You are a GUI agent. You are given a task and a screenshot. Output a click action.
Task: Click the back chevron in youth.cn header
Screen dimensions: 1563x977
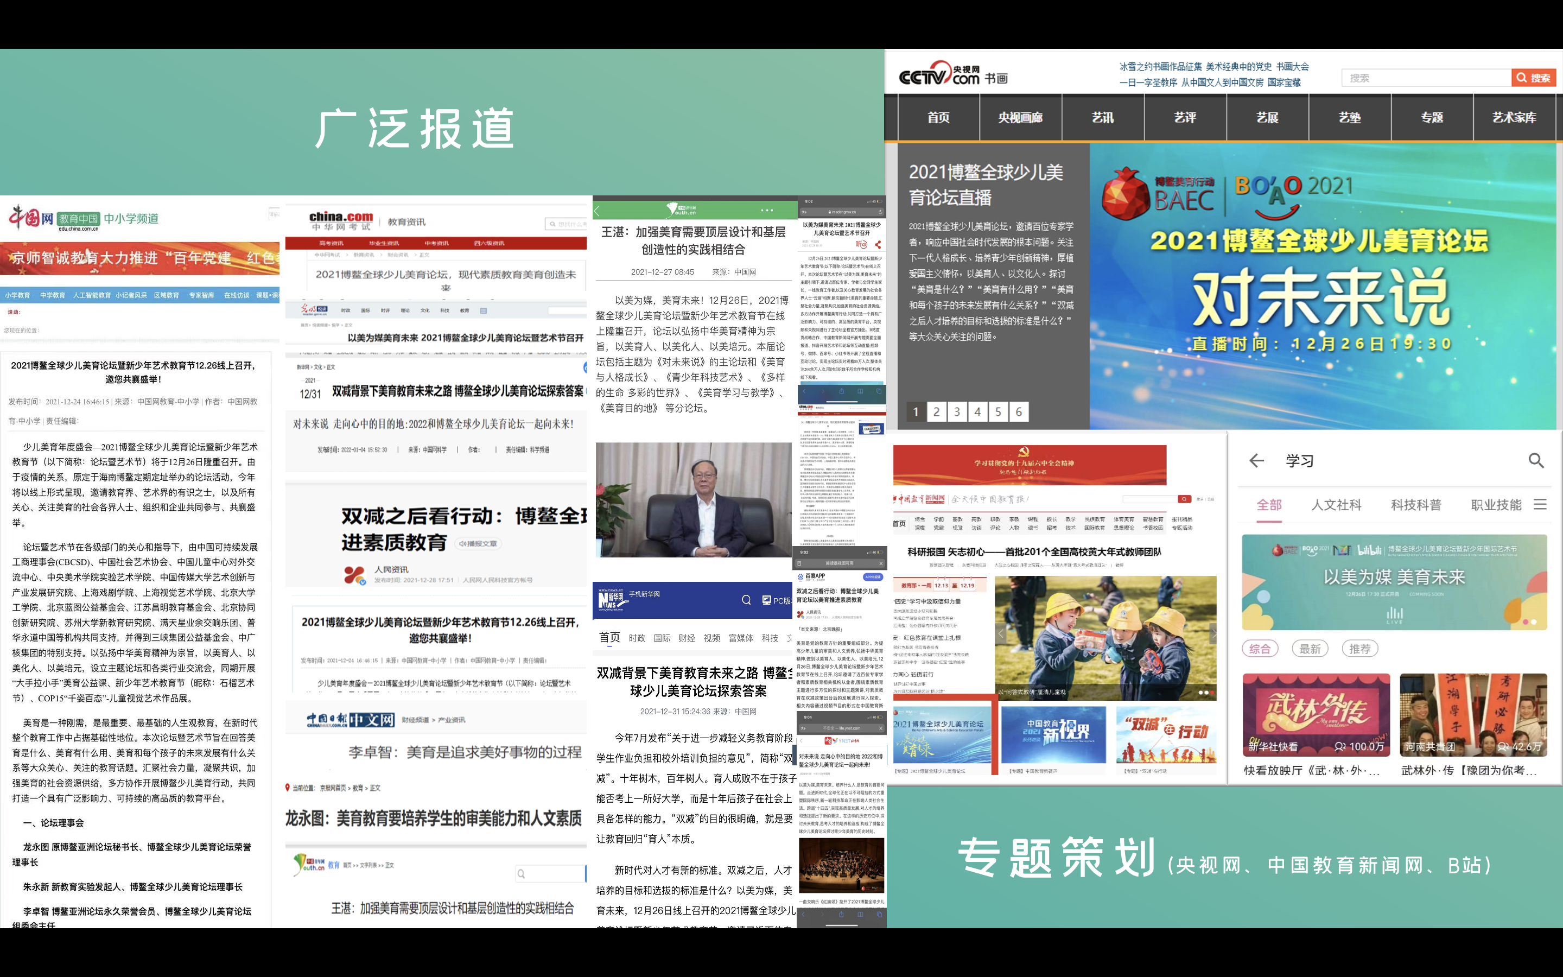coord(598,211)
